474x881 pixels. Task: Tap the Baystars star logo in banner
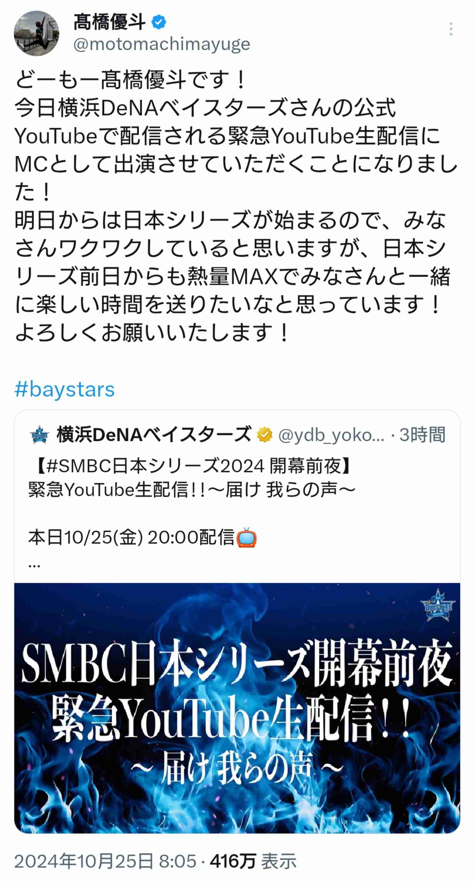(438, 606)
